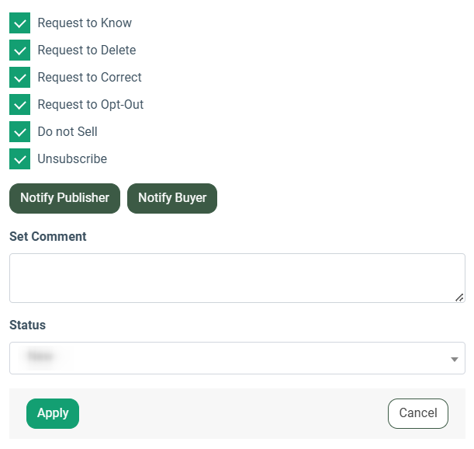Uncheck the Request to Know checkbox
The height and width of the screenshot is (449, 474).
pyautogui.click(x=19, y=23)
